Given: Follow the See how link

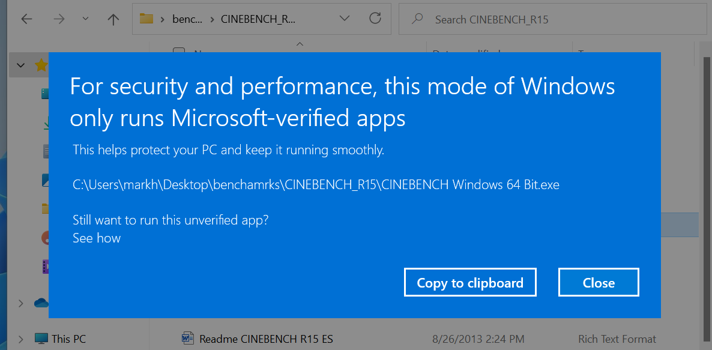Looking at the screenshot, I should click(x=97, y=238).
